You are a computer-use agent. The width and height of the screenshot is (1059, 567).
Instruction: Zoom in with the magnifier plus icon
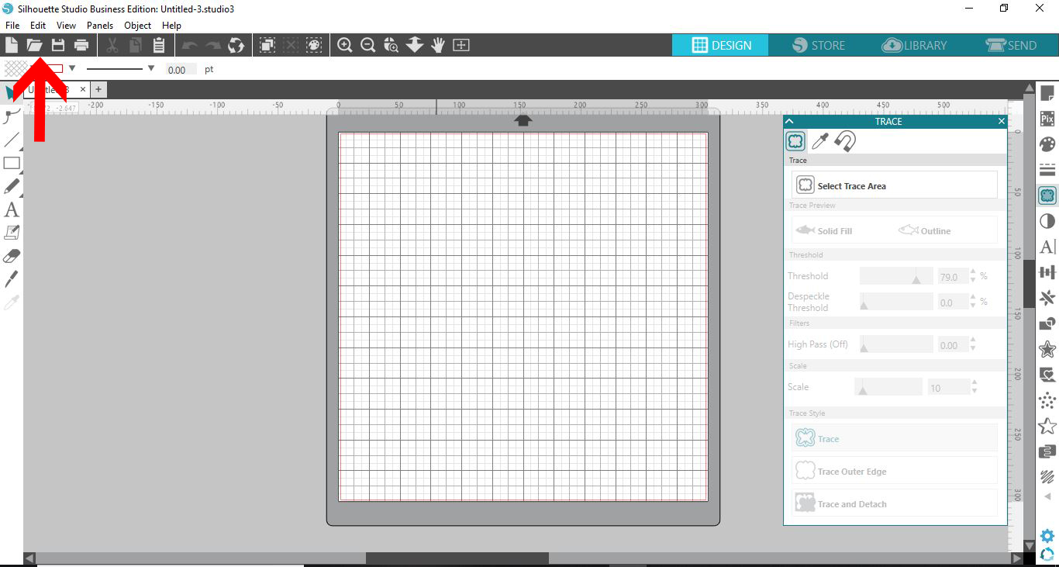point(345,45)
